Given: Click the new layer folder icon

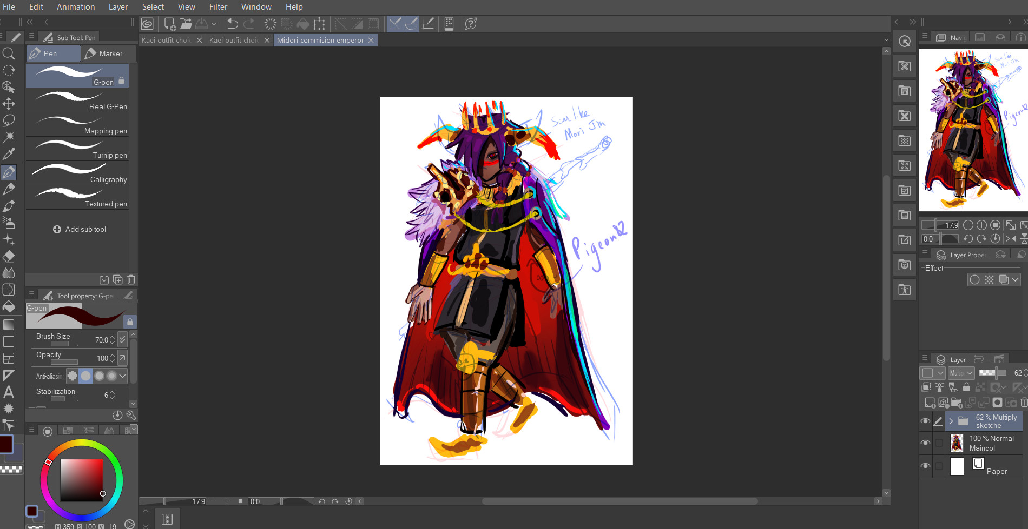Looking at the screenshot, I should click(x=957, y=403).
